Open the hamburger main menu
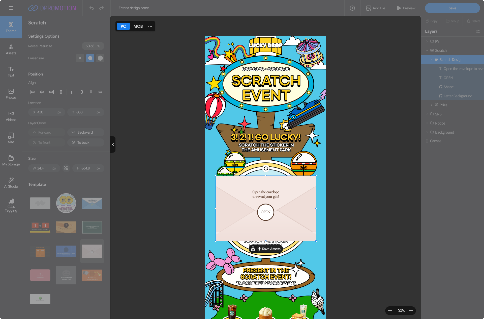The height and width of the screenshot is (319, 484). pos(11,8)
